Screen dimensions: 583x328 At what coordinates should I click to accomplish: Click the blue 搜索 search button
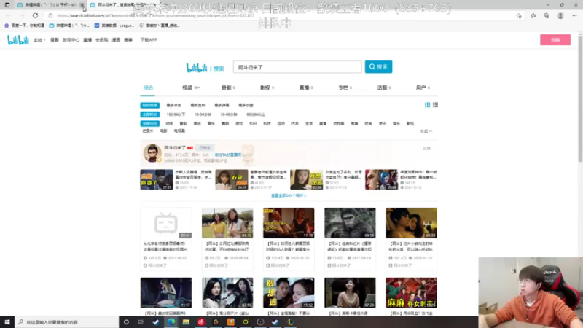tap(378, 67)
